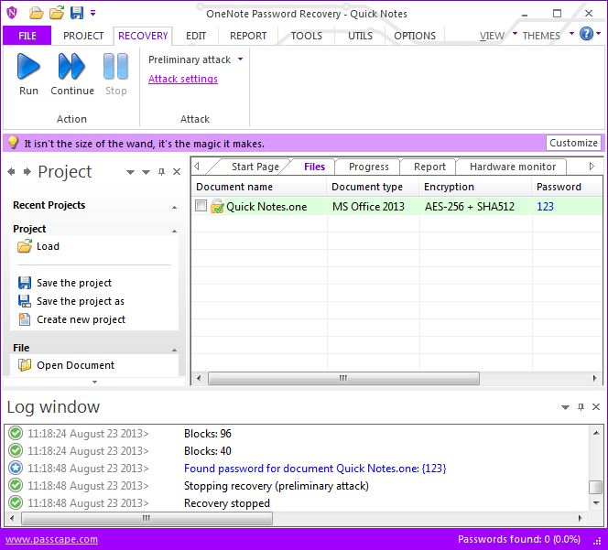Click the second folder icon with arrow
This screenshot has height=550, width=608.
(x=57, y=13)
